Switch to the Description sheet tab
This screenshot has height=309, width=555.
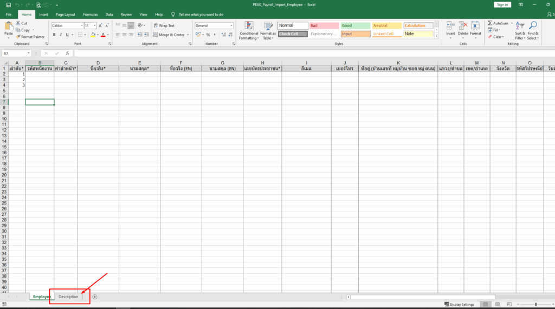68,297
